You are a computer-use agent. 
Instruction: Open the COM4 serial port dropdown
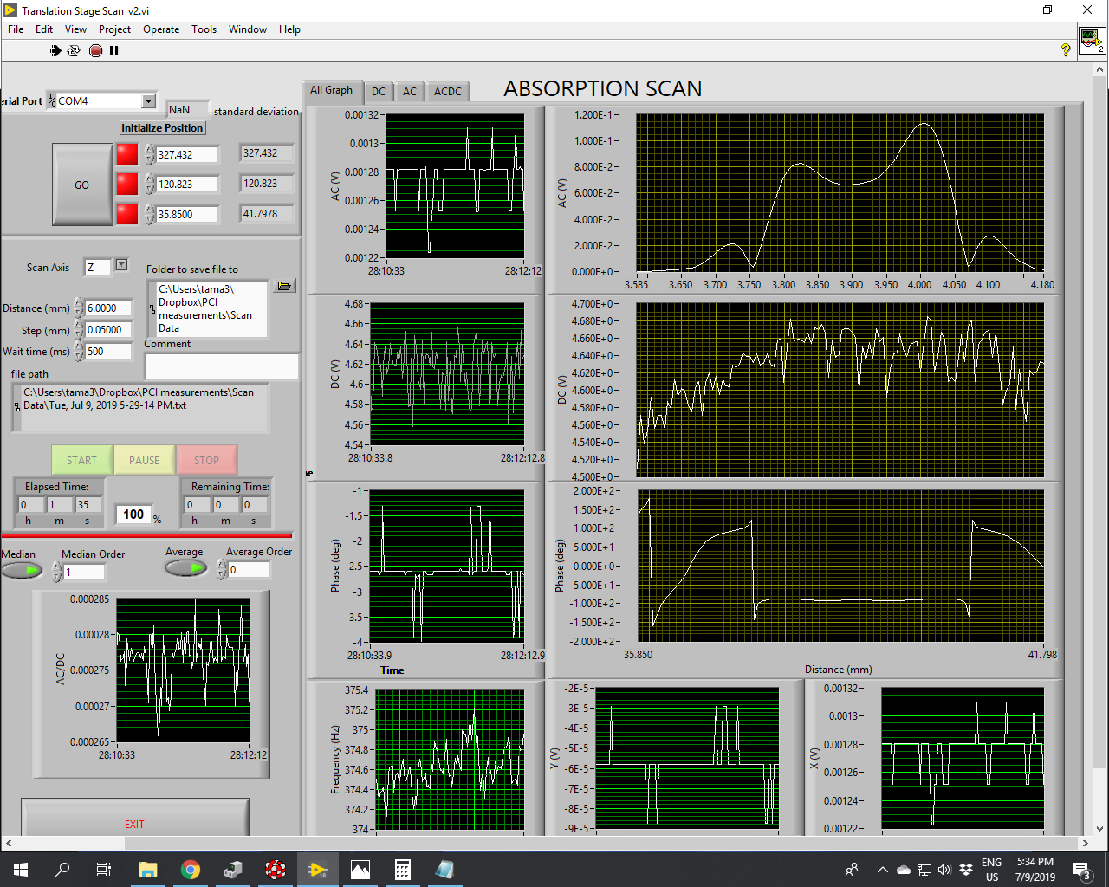(148, 101)
